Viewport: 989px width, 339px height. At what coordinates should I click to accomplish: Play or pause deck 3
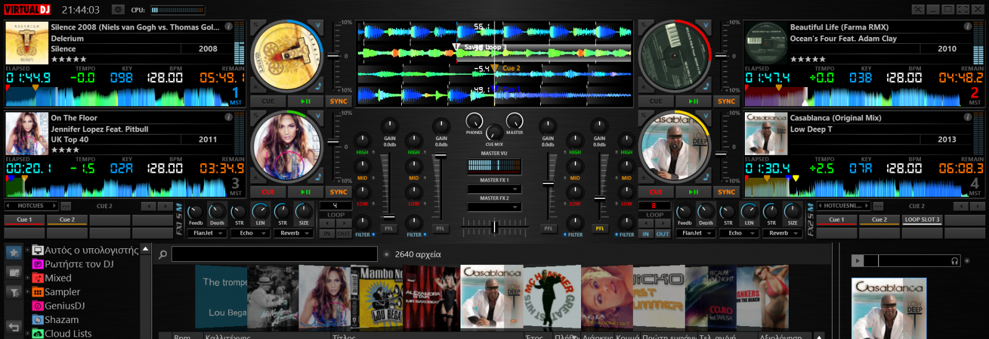point(306,192)
